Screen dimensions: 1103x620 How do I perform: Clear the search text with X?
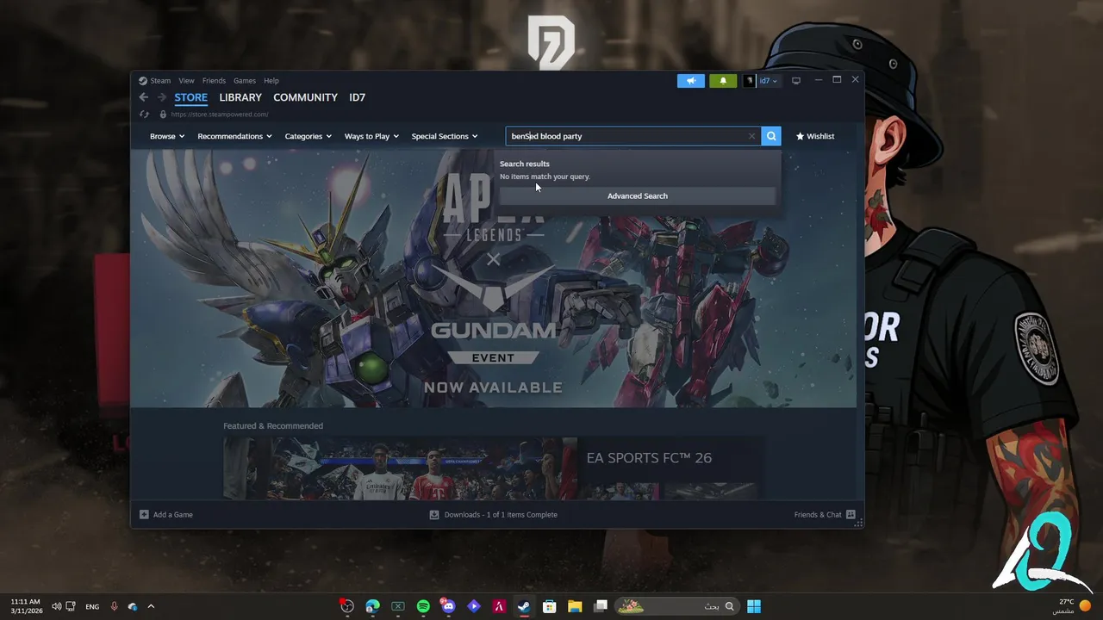(x=752, y=136)
